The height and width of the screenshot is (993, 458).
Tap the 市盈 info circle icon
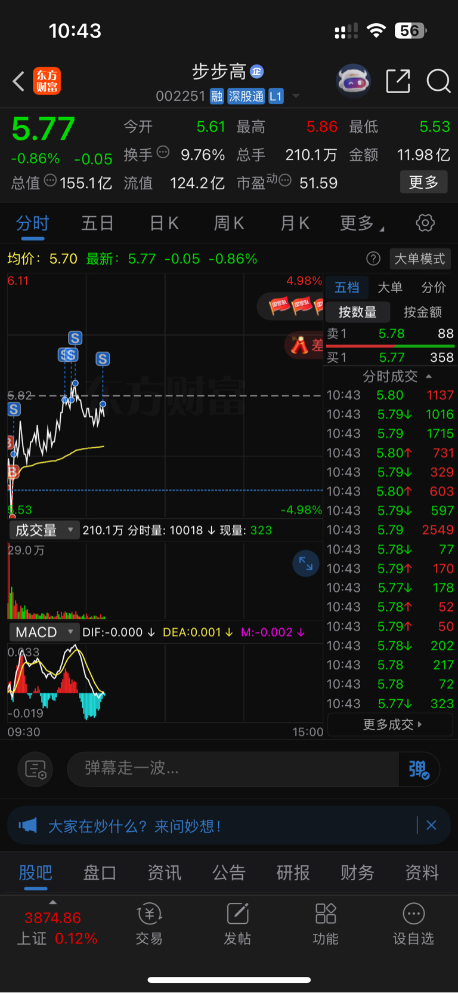pyautogui.click(x=285, y=180)
